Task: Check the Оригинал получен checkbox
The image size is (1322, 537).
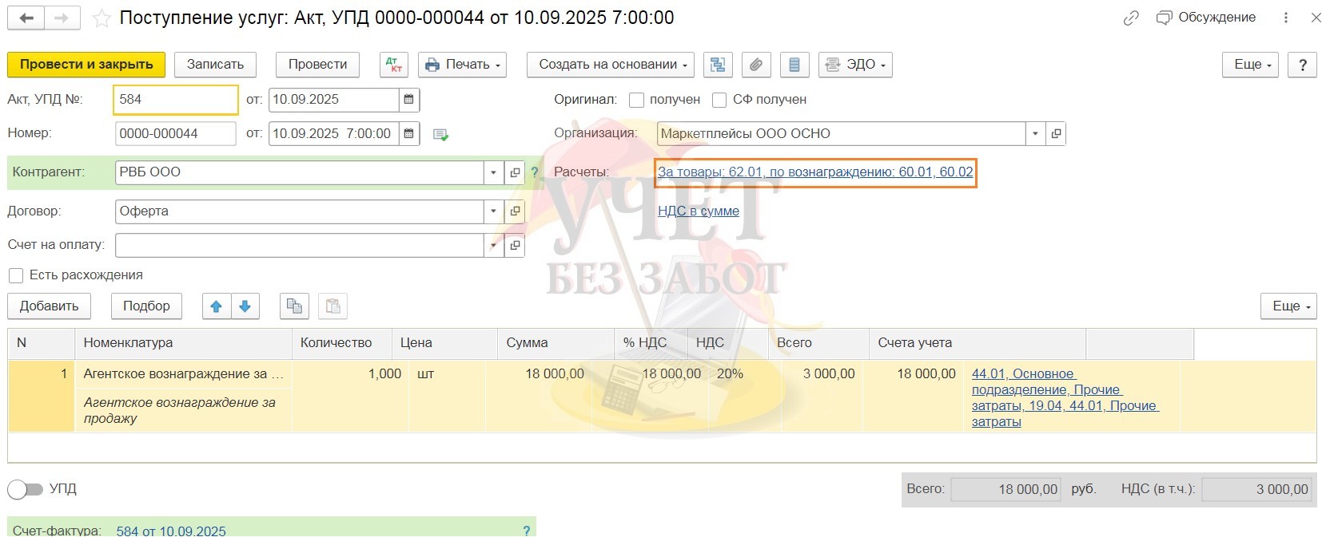Action: tap(636, 100)
